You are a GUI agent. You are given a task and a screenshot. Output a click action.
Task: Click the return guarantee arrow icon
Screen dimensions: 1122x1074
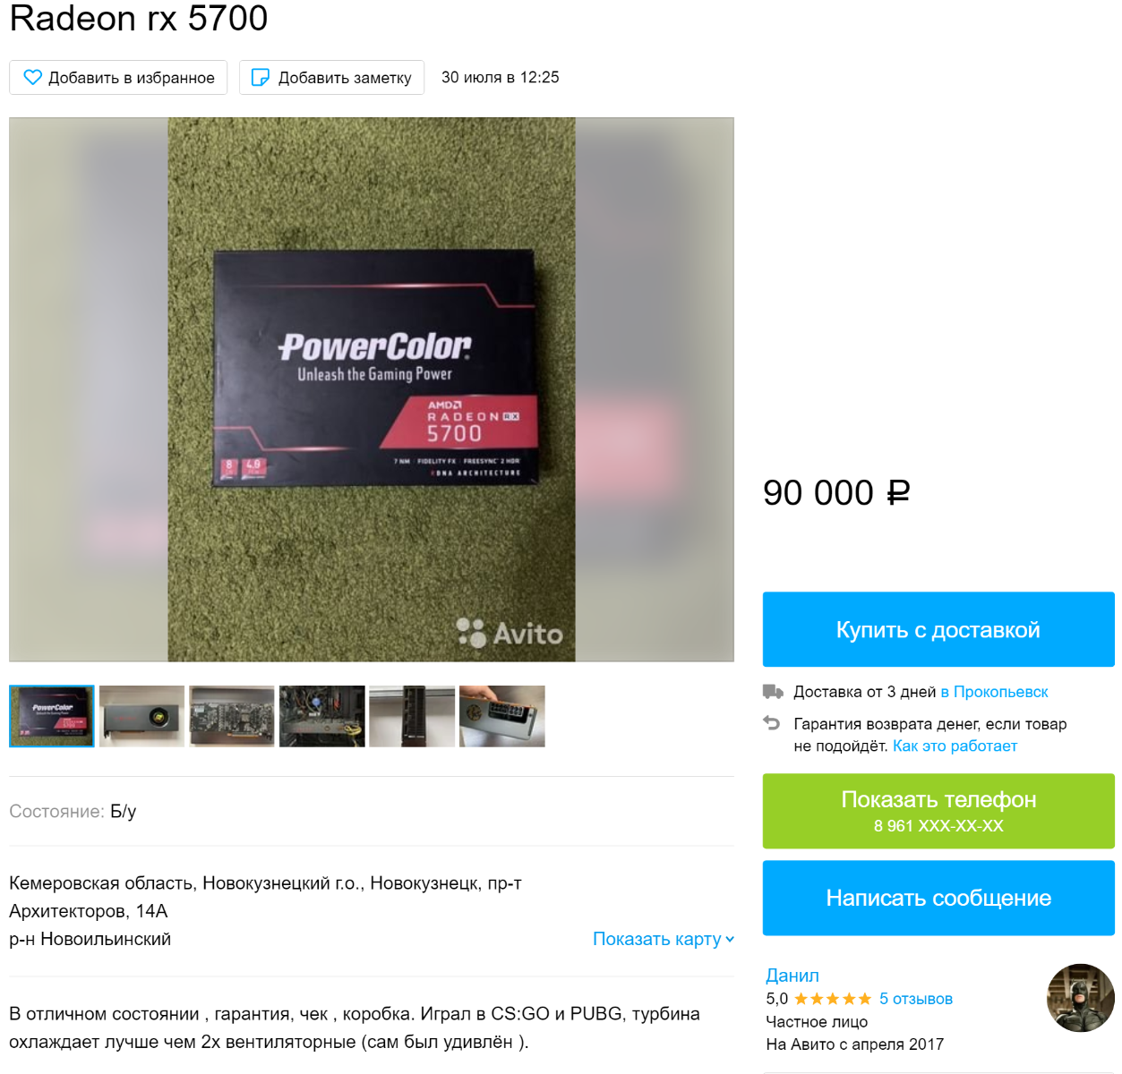[772, 723]
